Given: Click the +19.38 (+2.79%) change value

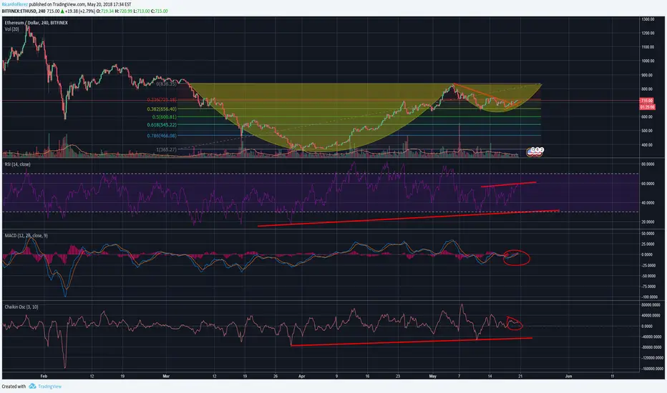Looking at the screenshot, I should pos(79,11).
